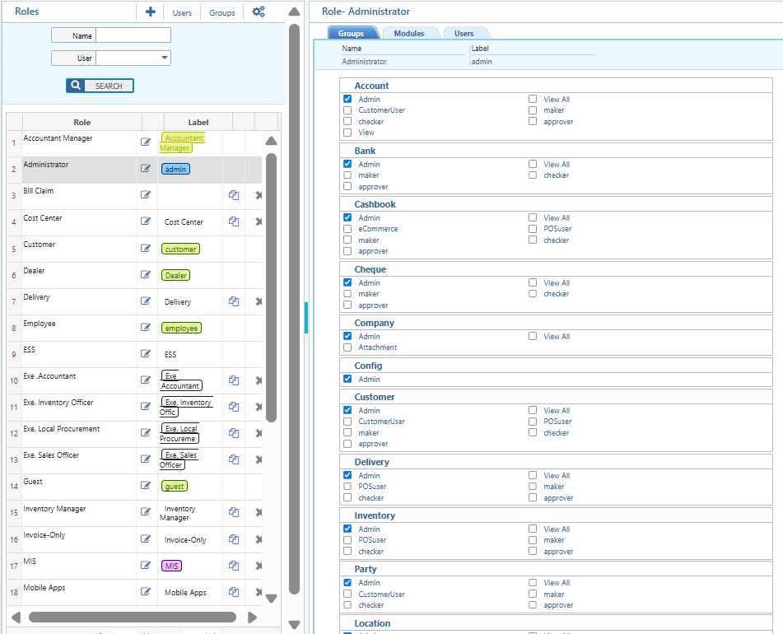783x634 pixels.
Task: Click scroll-up arrow of roles table
Action: click(271, 142)
